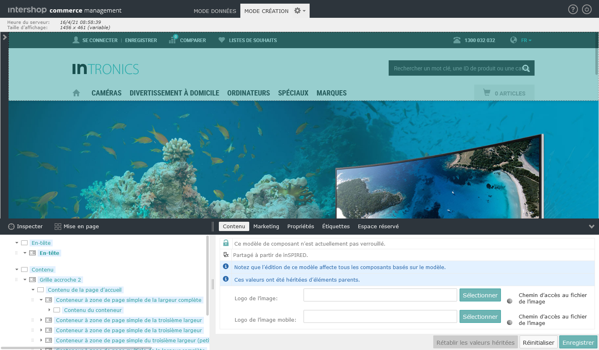Click the shopping cart icon
The width and height of the screenshot is (599, 350).
coord(487,93)
